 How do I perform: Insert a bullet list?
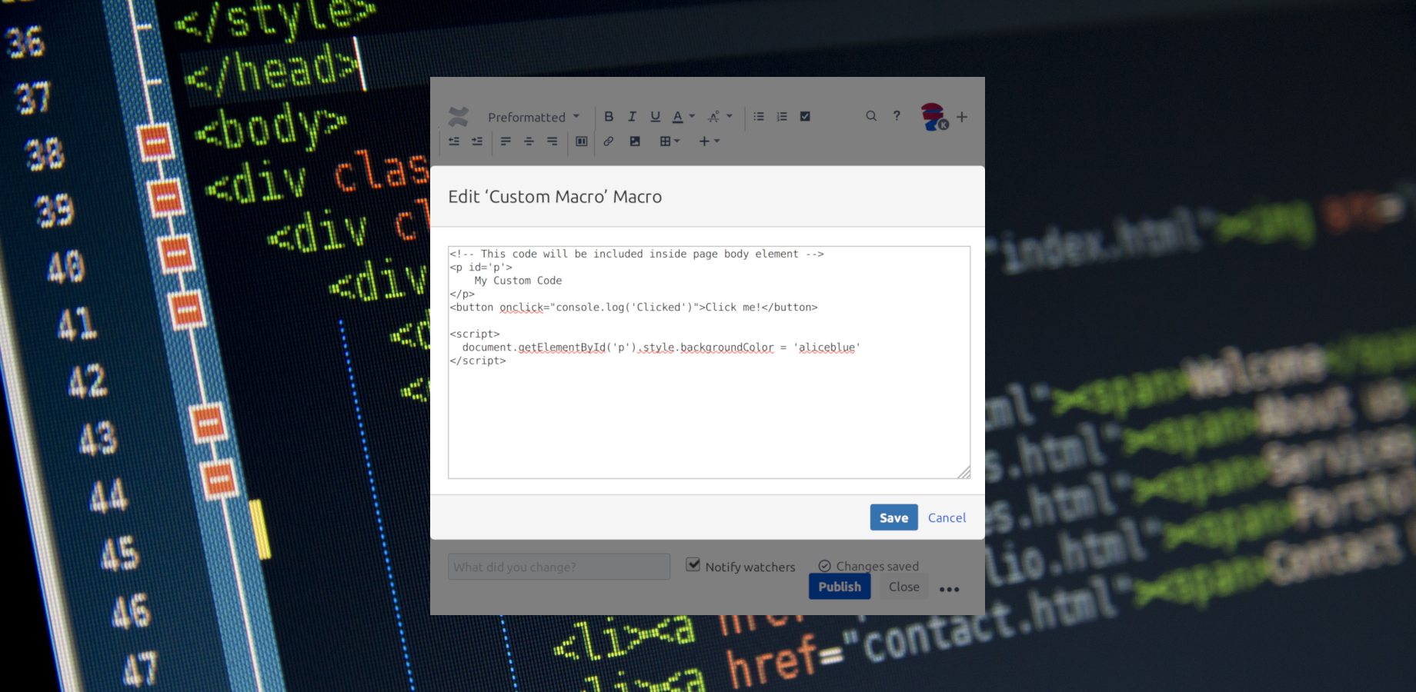(x=759, y=117)
